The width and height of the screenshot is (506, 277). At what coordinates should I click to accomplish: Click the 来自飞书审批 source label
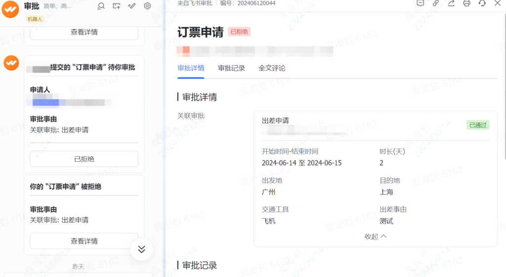coord(195,3)
